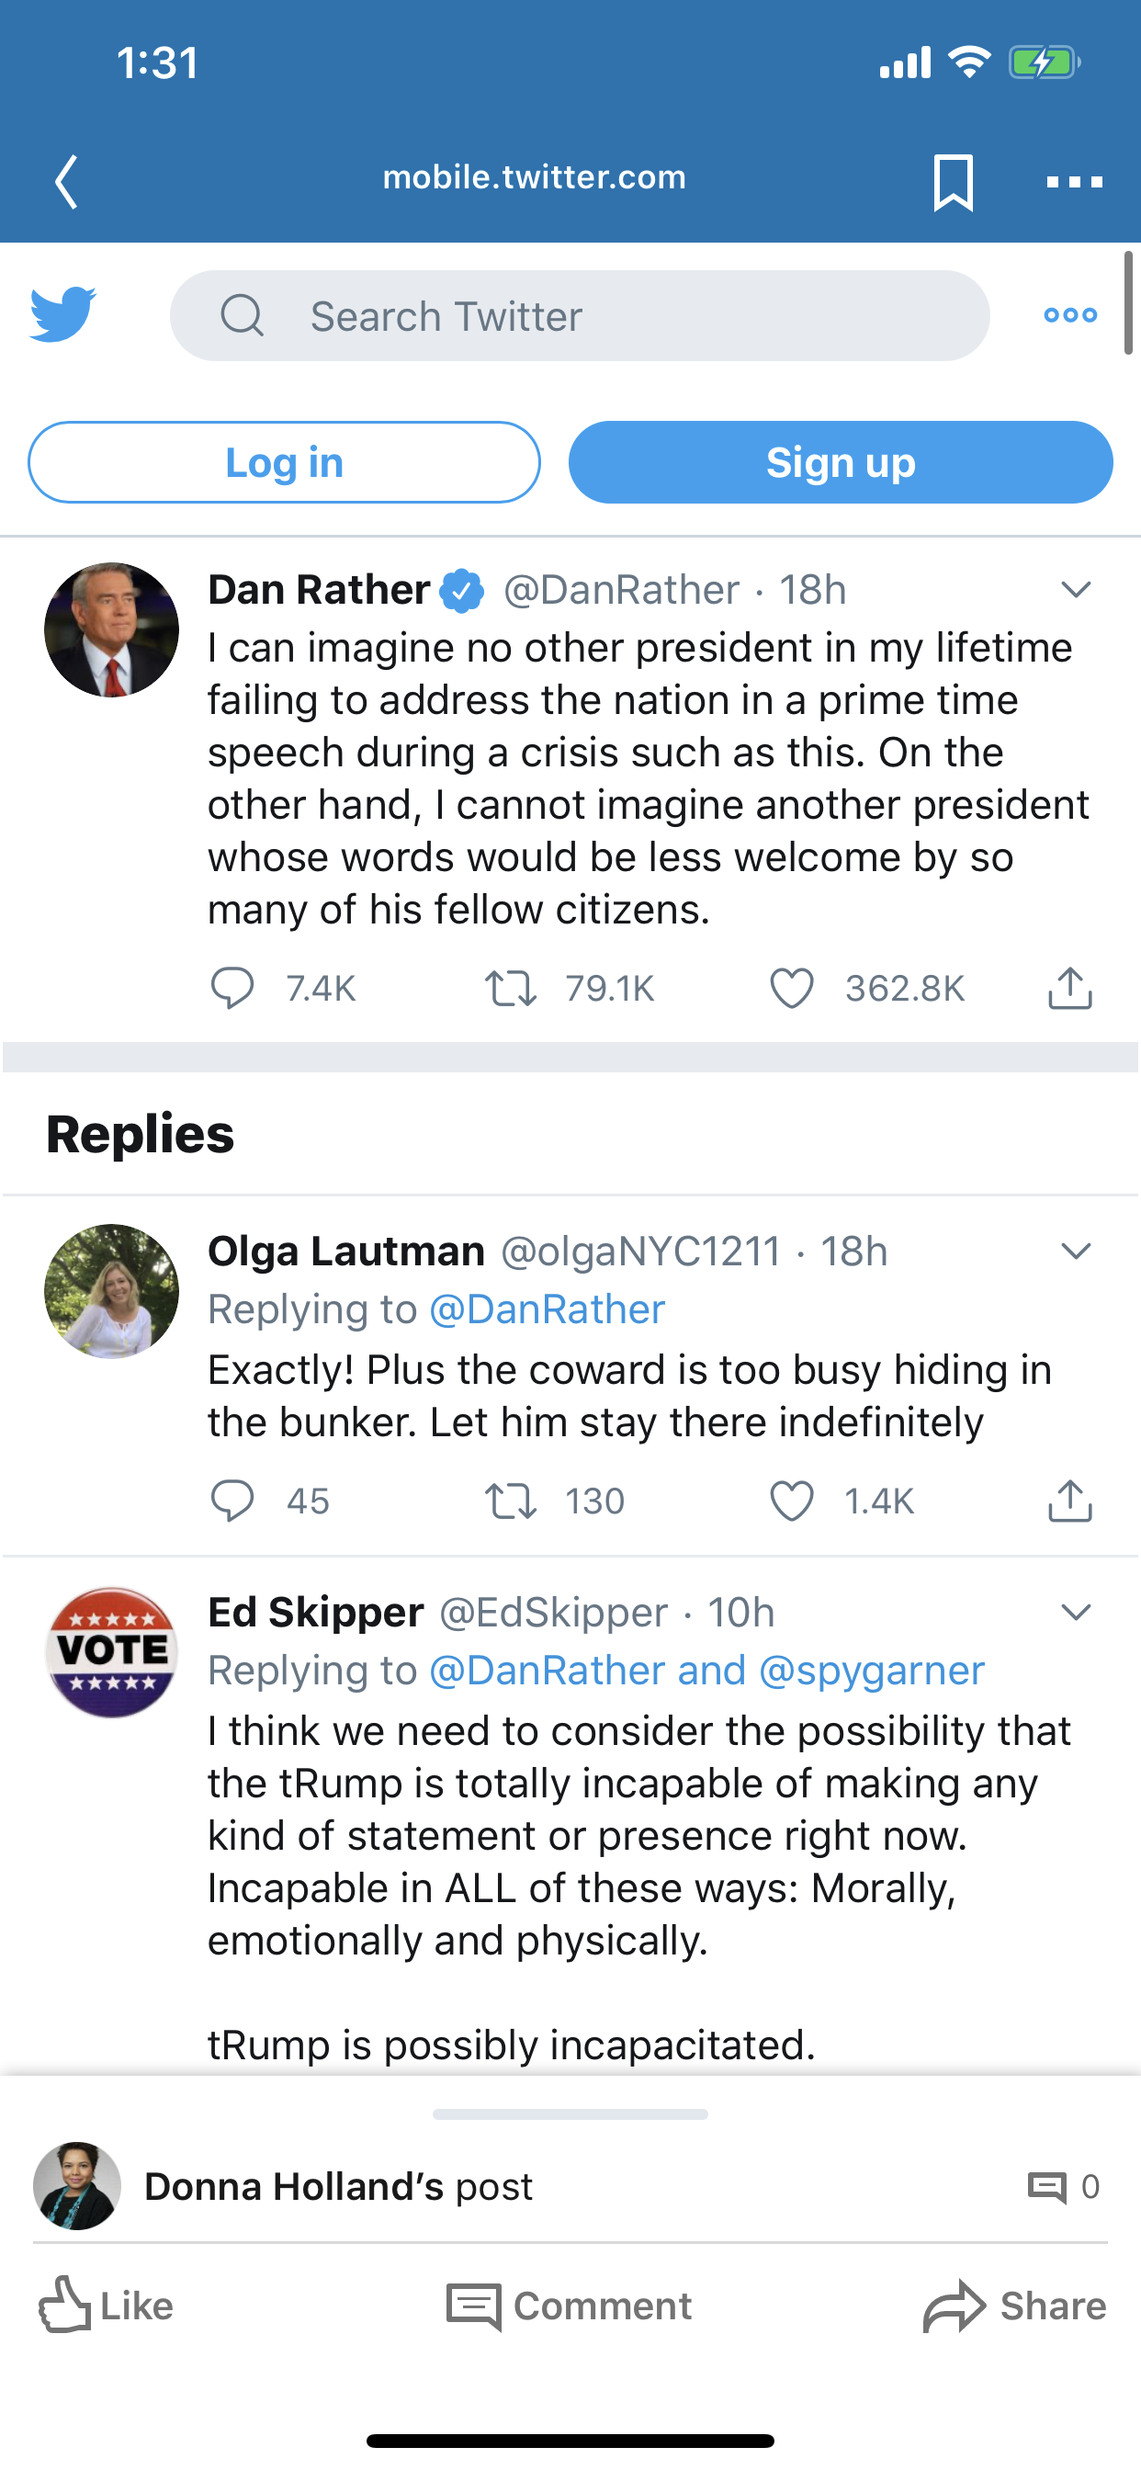Expand options for Ed Skipper's reply

[x=1076, y=1613]
